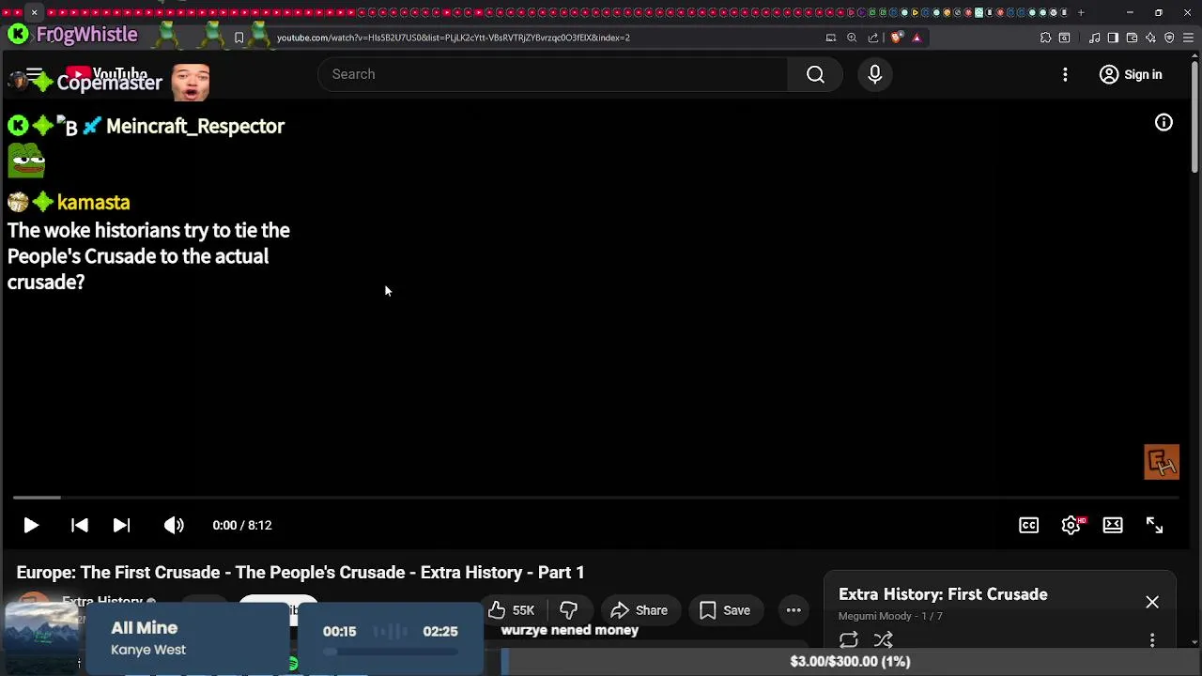Click the Sign in button
This screenshot has height=676, width=1202.
pos(1132,74)
